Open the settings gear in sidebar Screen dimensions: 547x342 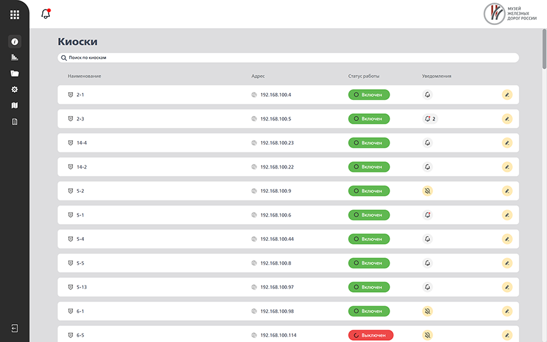coord(15,90)
